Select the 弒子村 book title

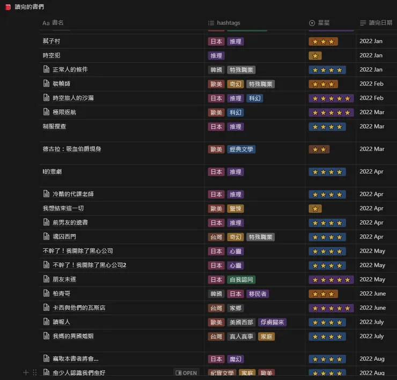(x=52, y=41)
